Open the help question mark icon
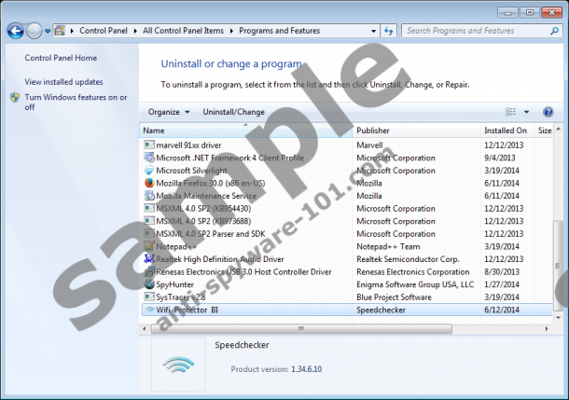 [550, 112]
